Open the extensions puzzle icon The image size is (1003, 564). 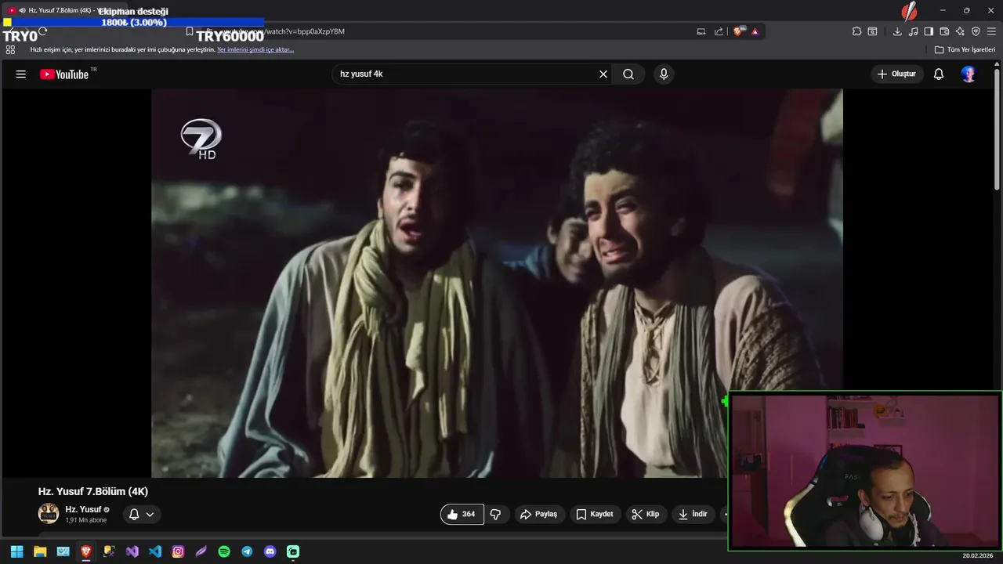point(856,31)
